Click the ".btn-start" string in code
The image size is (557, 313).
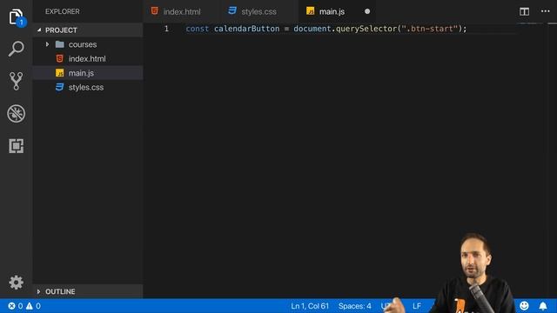(429, 29)
